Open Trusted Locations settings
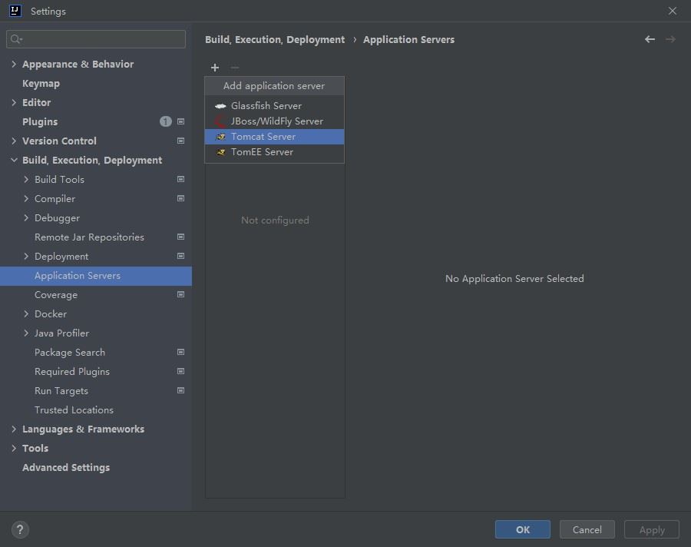Screen dimensions: 691x547 click(x=74, y=409)
